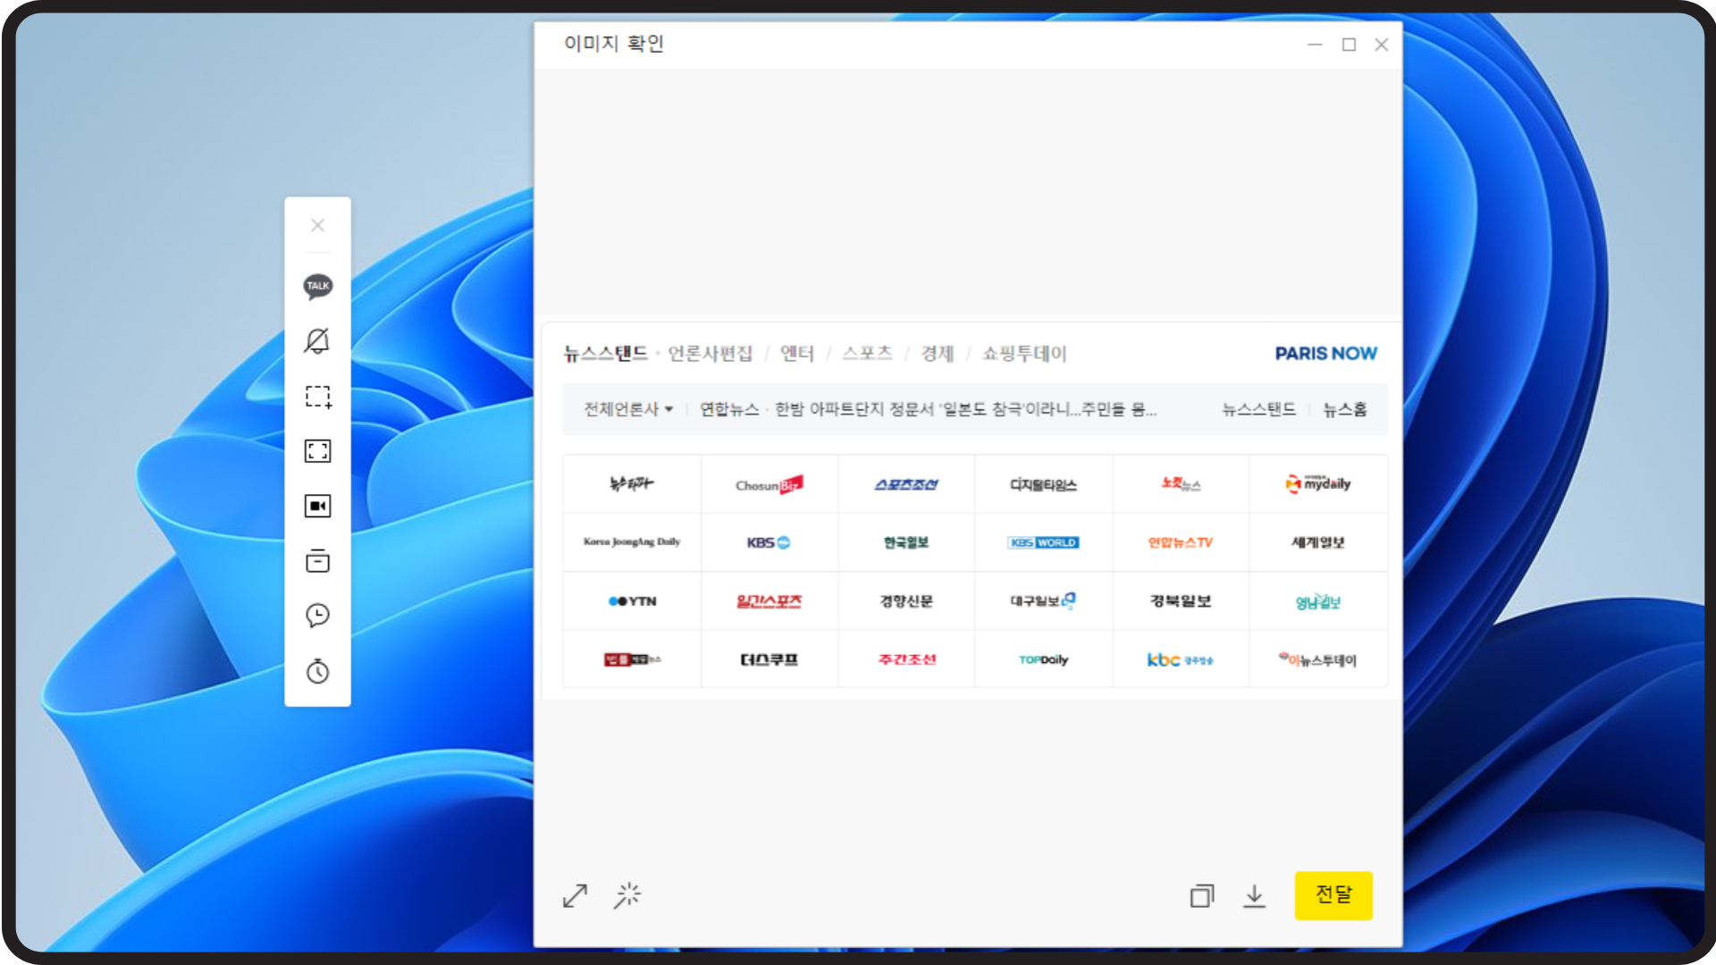This screenshot has width=1716, height=965.
Task: Download the image with the arrow icon
Action: point(1254,895)
